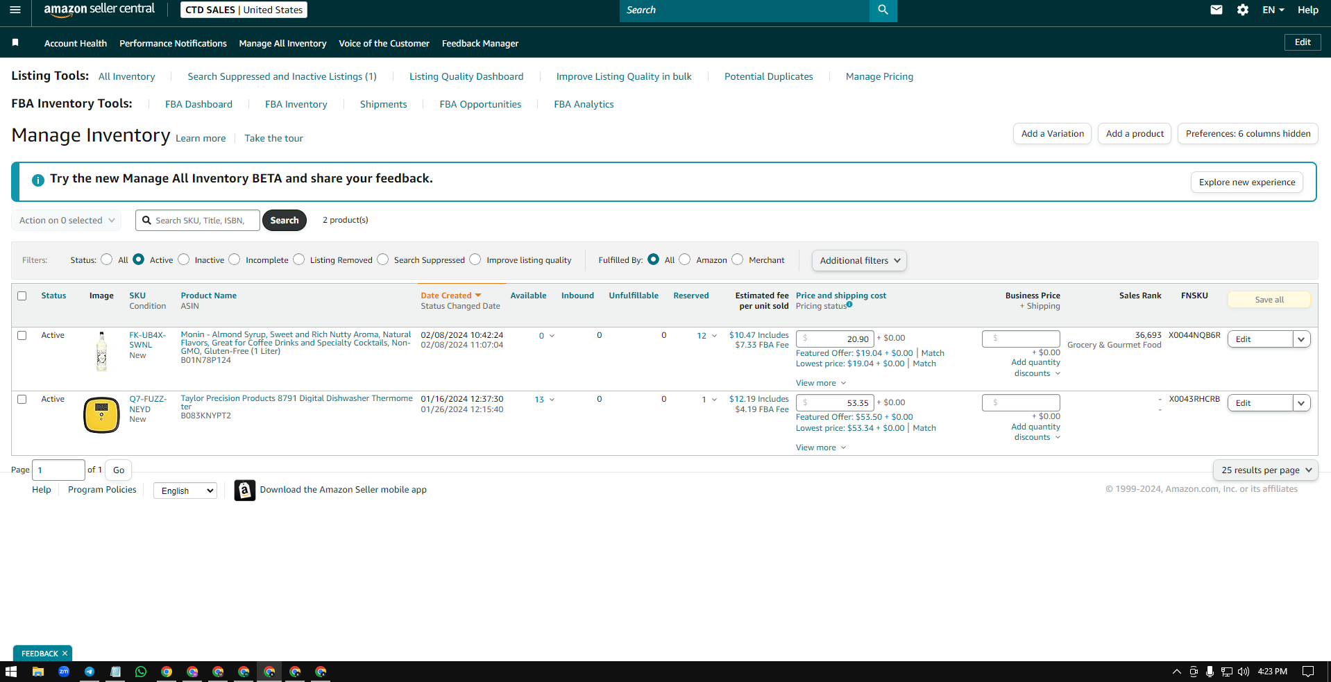
Task: Check the box for the Monin Almond Syrup row
Action: tap(22, 336)
